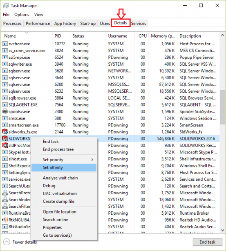Click the spoolsv.exe printer icon
226x251 pixels.
click(5, 111)
